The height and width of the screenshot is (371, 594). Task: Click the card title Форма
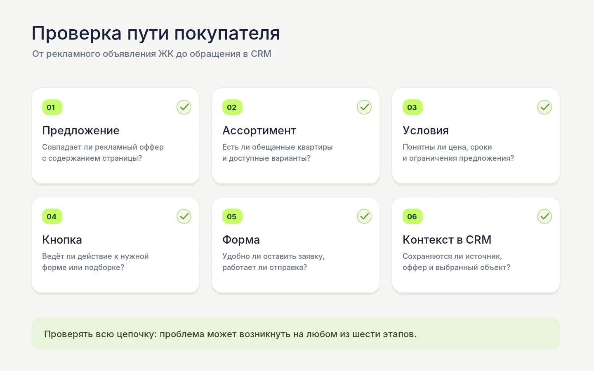[x=241, y=240]
